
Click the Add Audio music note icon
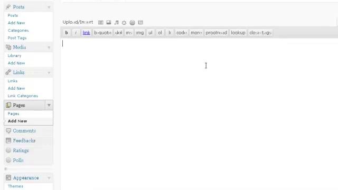point(116,22)
